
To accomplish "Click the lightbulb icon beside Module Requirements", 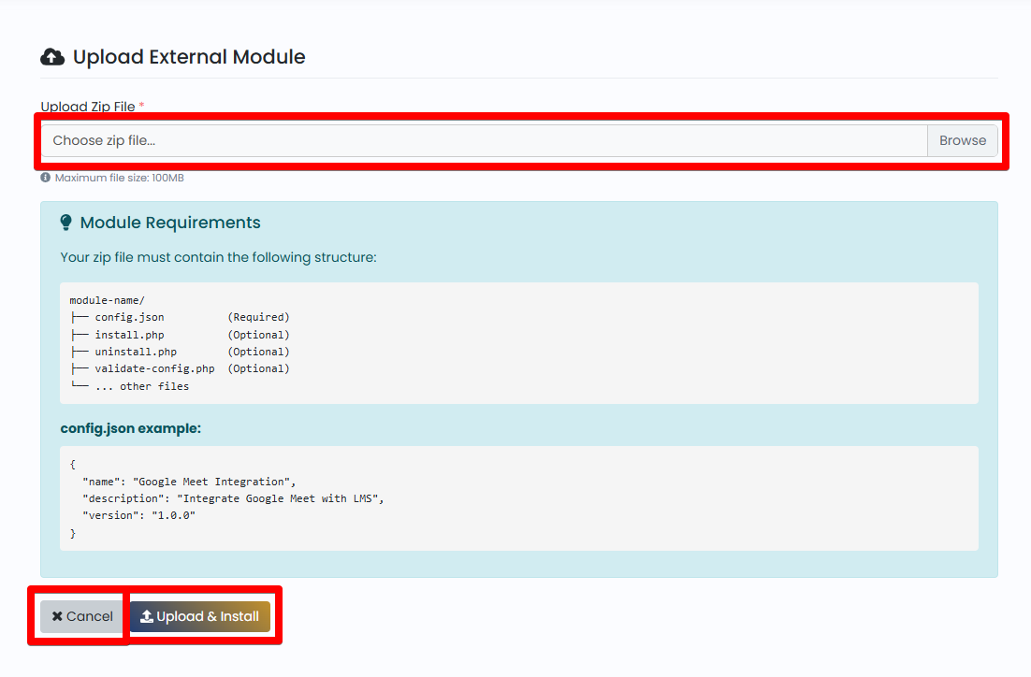I will coord(65,223).
